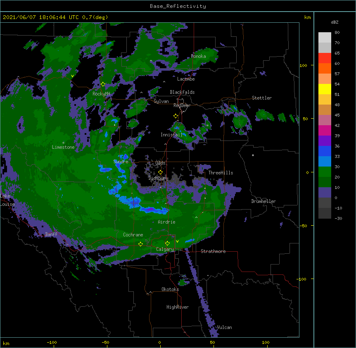The height and width of the screenshot is (348, 356).
Task: Click the Limestone label
Action: 63,147
